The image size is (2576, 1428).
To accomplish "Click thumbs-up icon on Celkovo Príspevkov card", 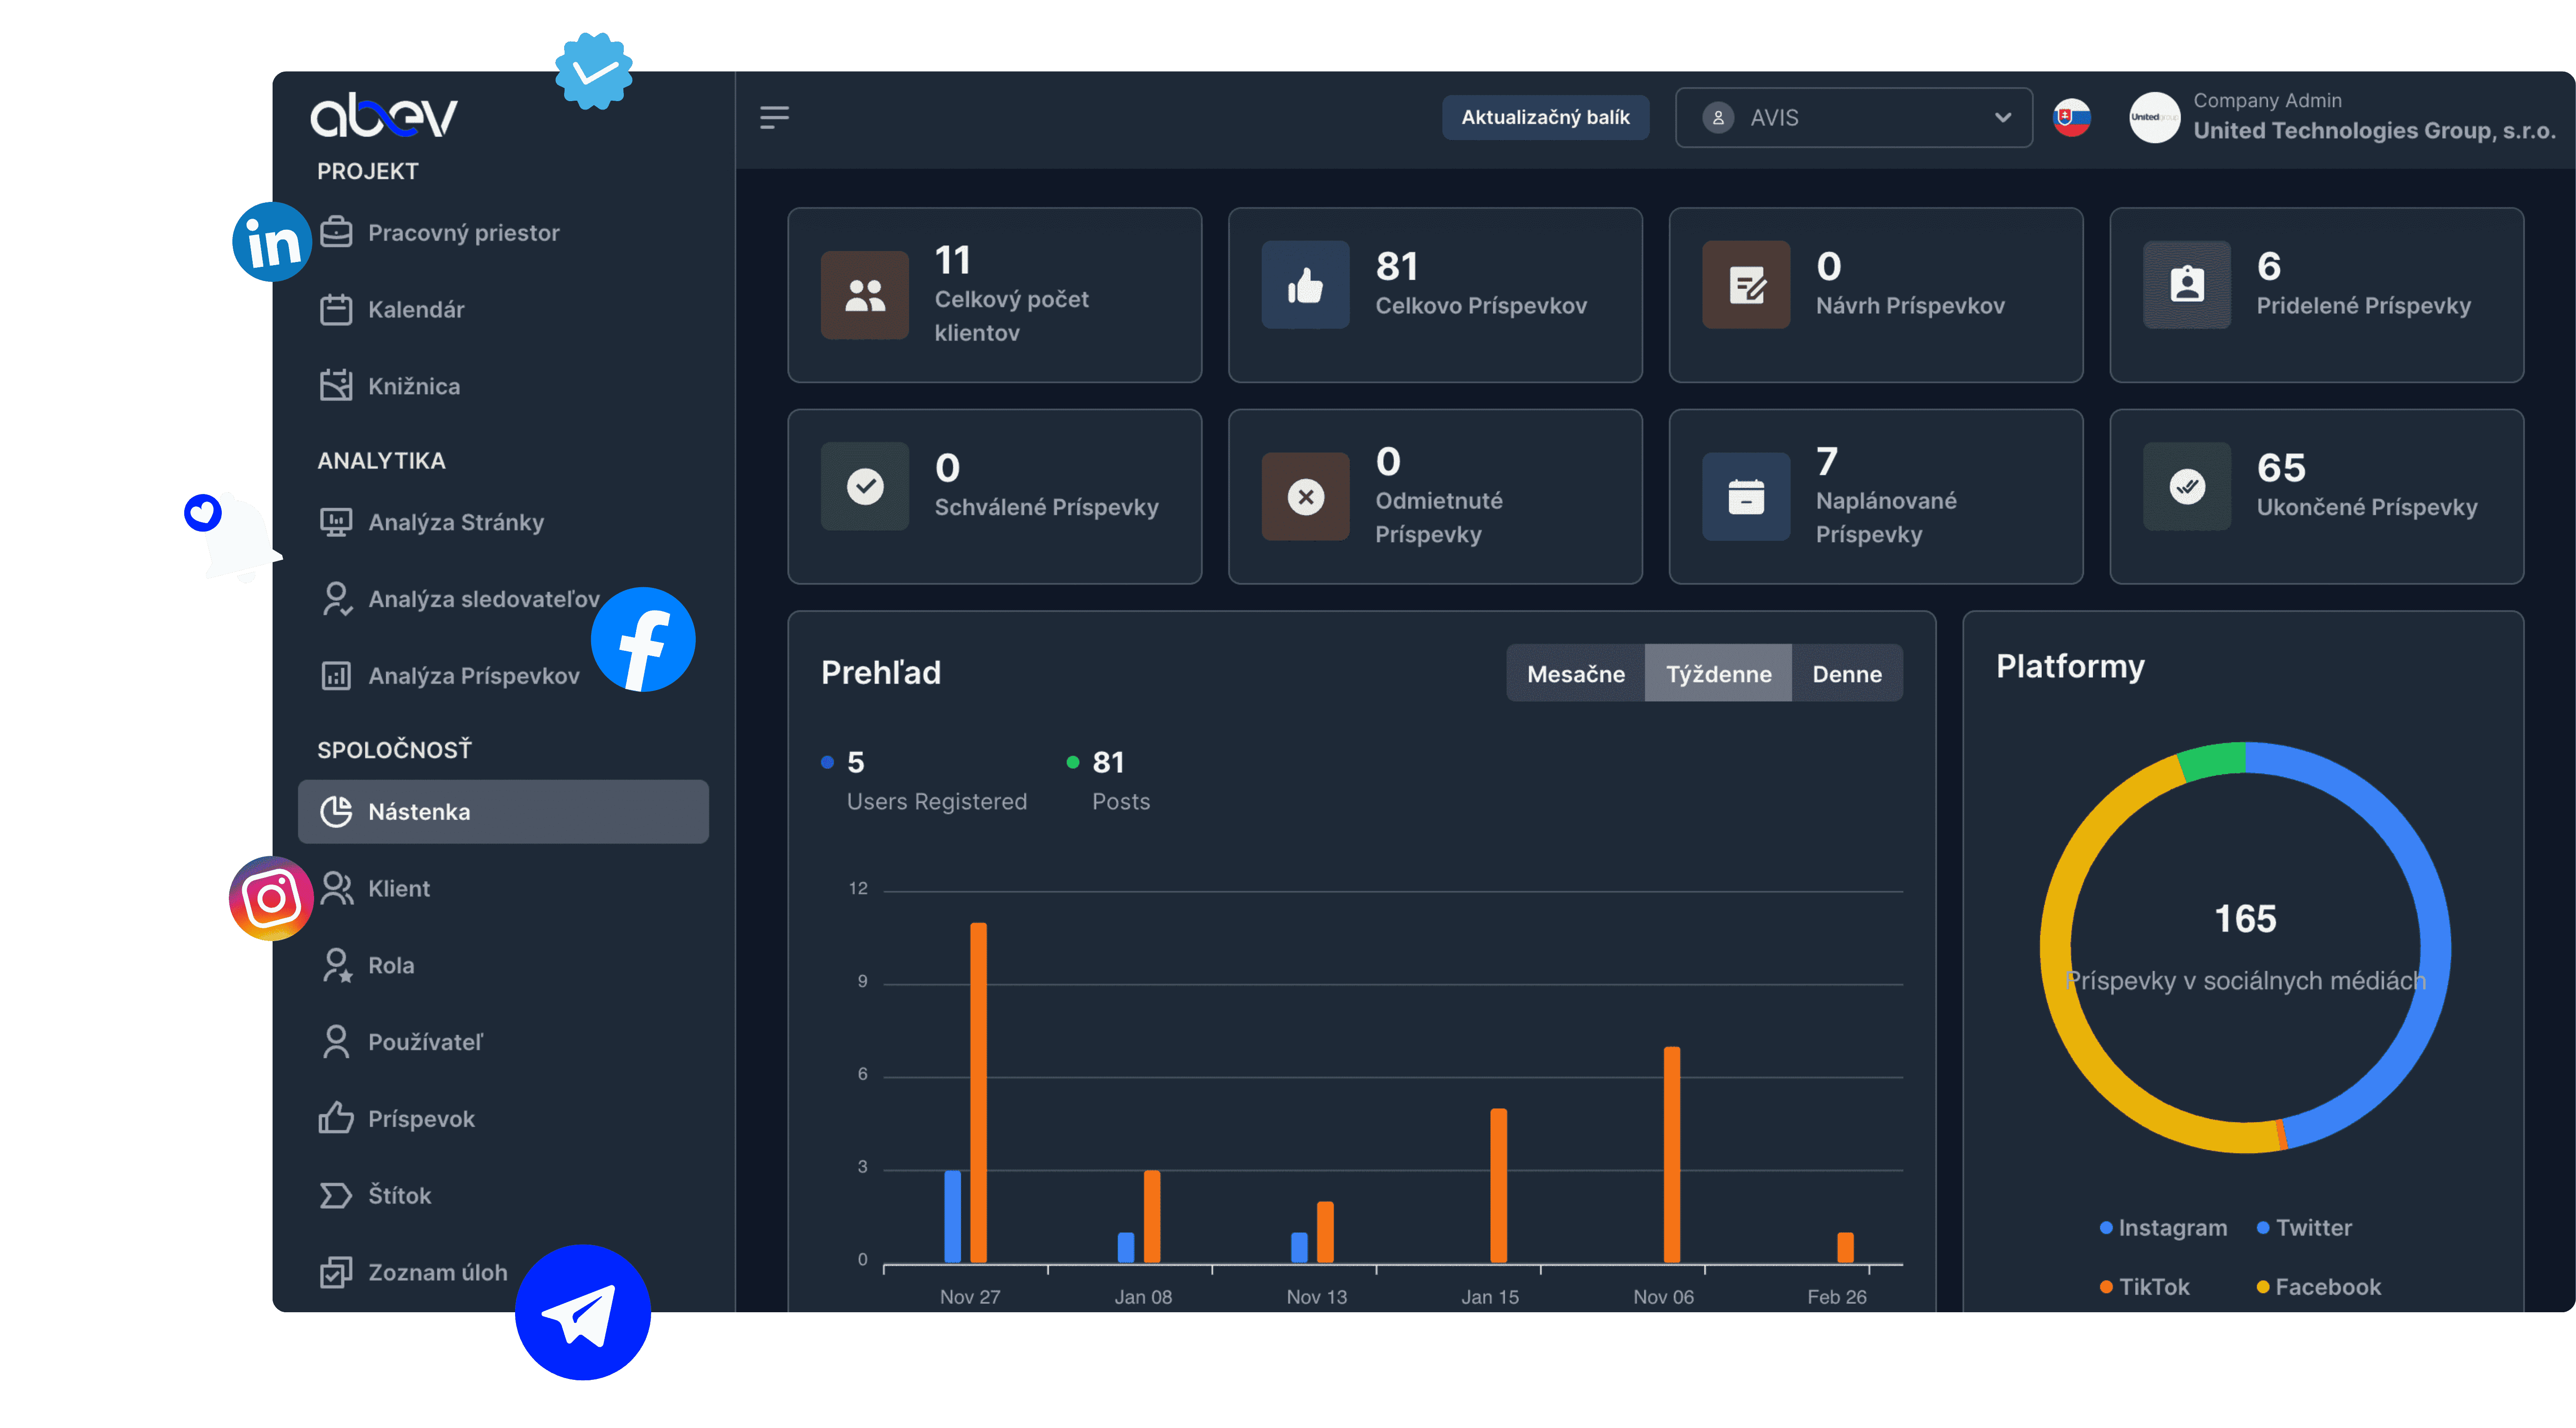I will pyautogui.click(x=1305, y=285).
